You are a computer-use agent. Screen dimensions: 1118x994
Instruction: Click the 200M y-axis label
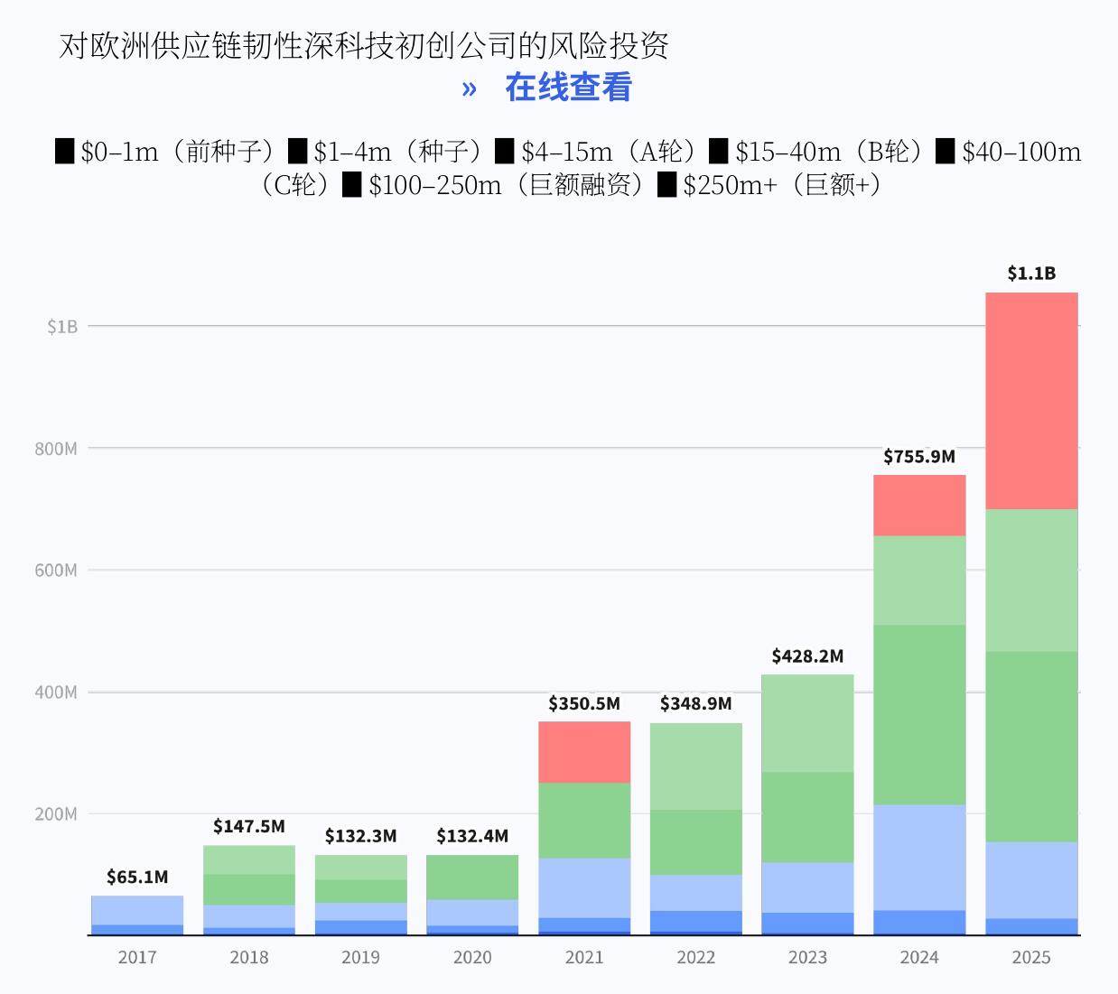pyautogui.click(x=56, y=814)
